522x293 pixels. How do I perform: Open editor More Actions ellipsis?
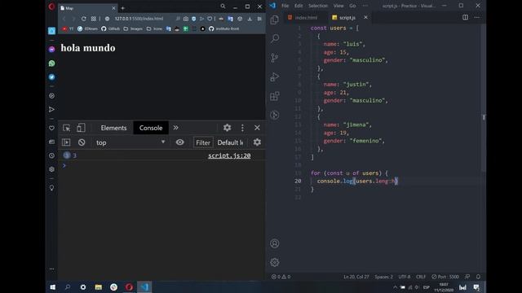476,17
